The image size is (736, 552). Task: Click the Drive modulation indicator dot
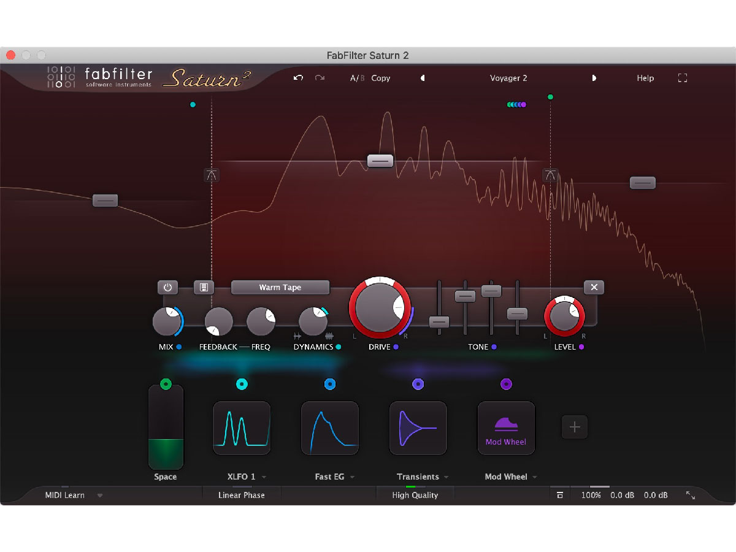[x=396, y=347]
